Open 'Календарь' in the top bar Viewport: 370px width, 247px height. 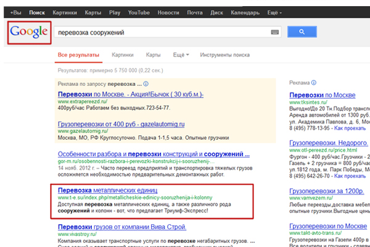245,12
